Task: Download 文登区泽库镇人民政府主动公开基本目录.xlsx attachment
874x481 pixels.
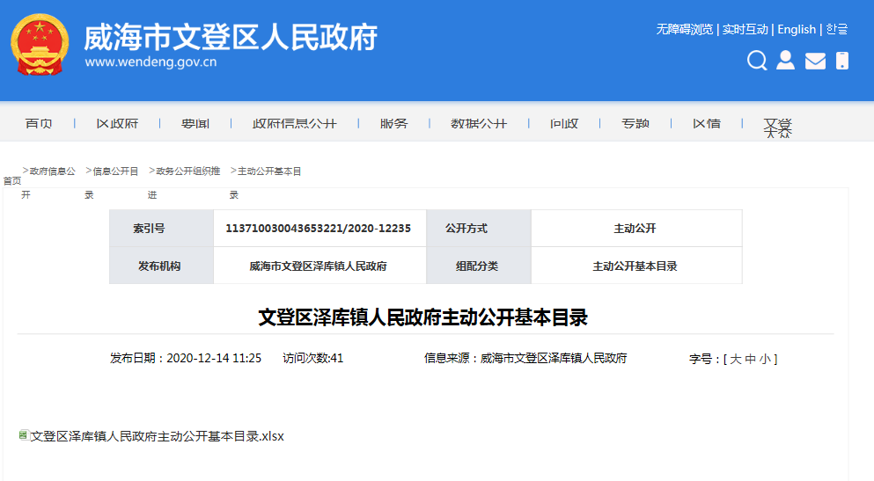Action: [x=157, y=436]
